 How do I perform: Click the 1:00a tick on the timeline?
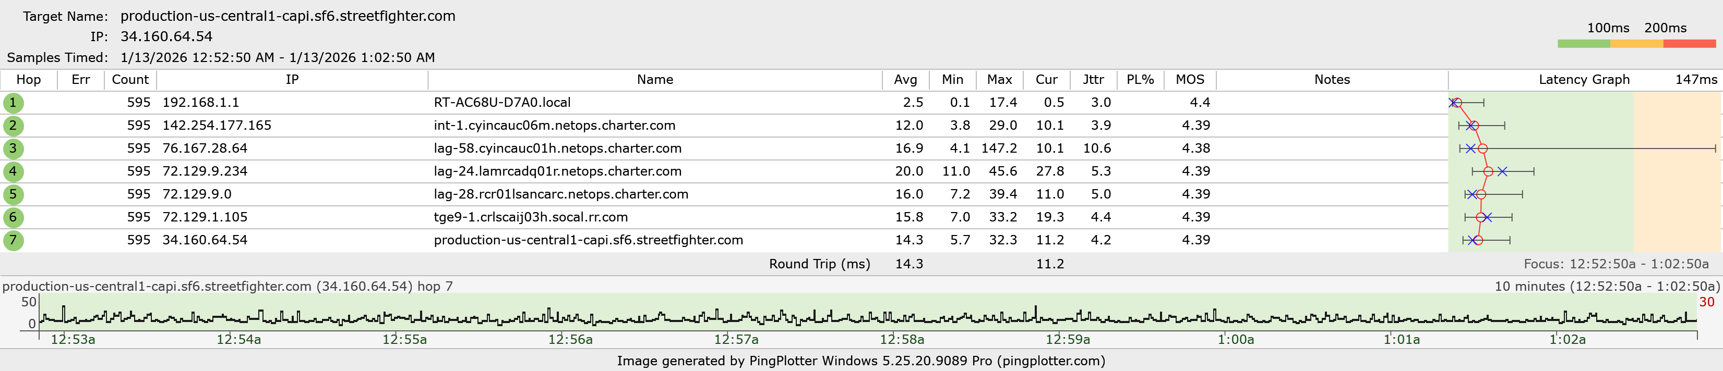[x=1235, y=339]
